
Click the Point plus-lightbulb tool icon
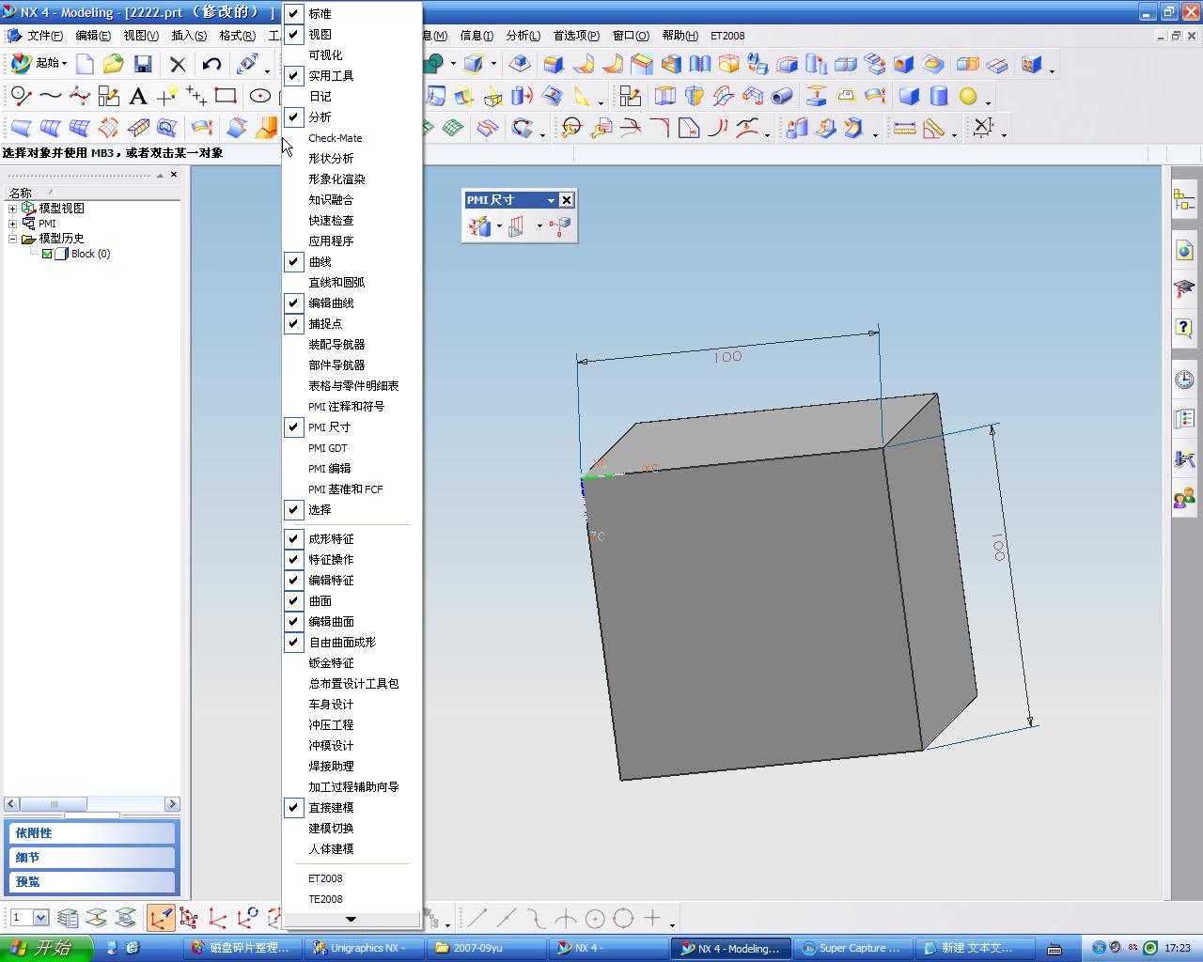(x=167, y=96)
